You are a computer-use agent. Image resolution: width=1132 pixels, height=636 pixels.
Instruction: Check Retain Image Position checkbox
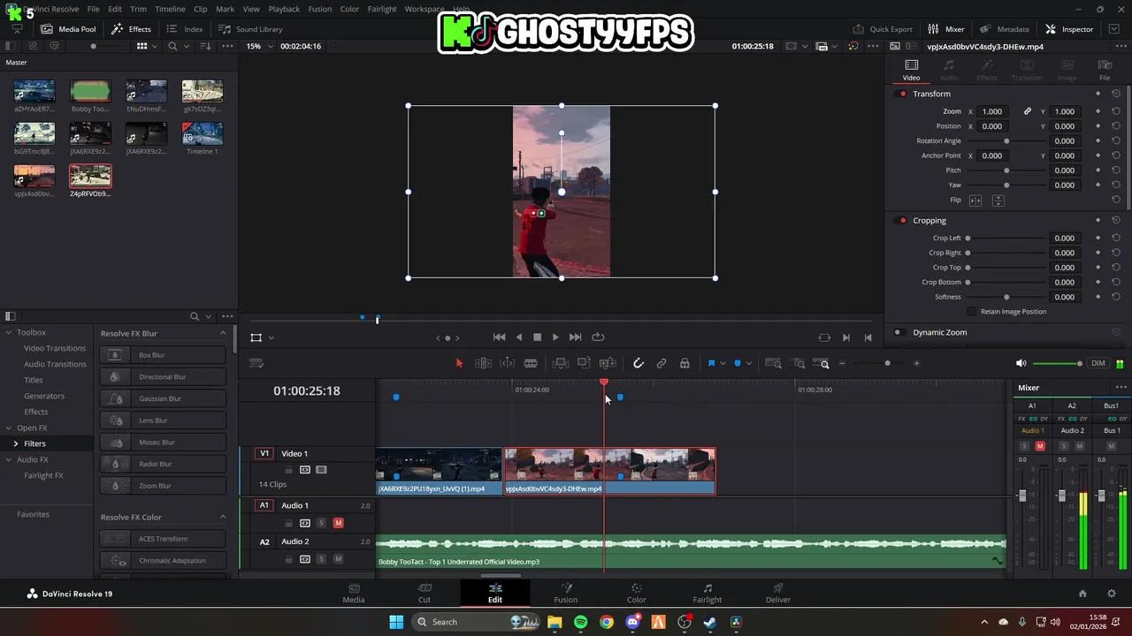pos(971,311)
